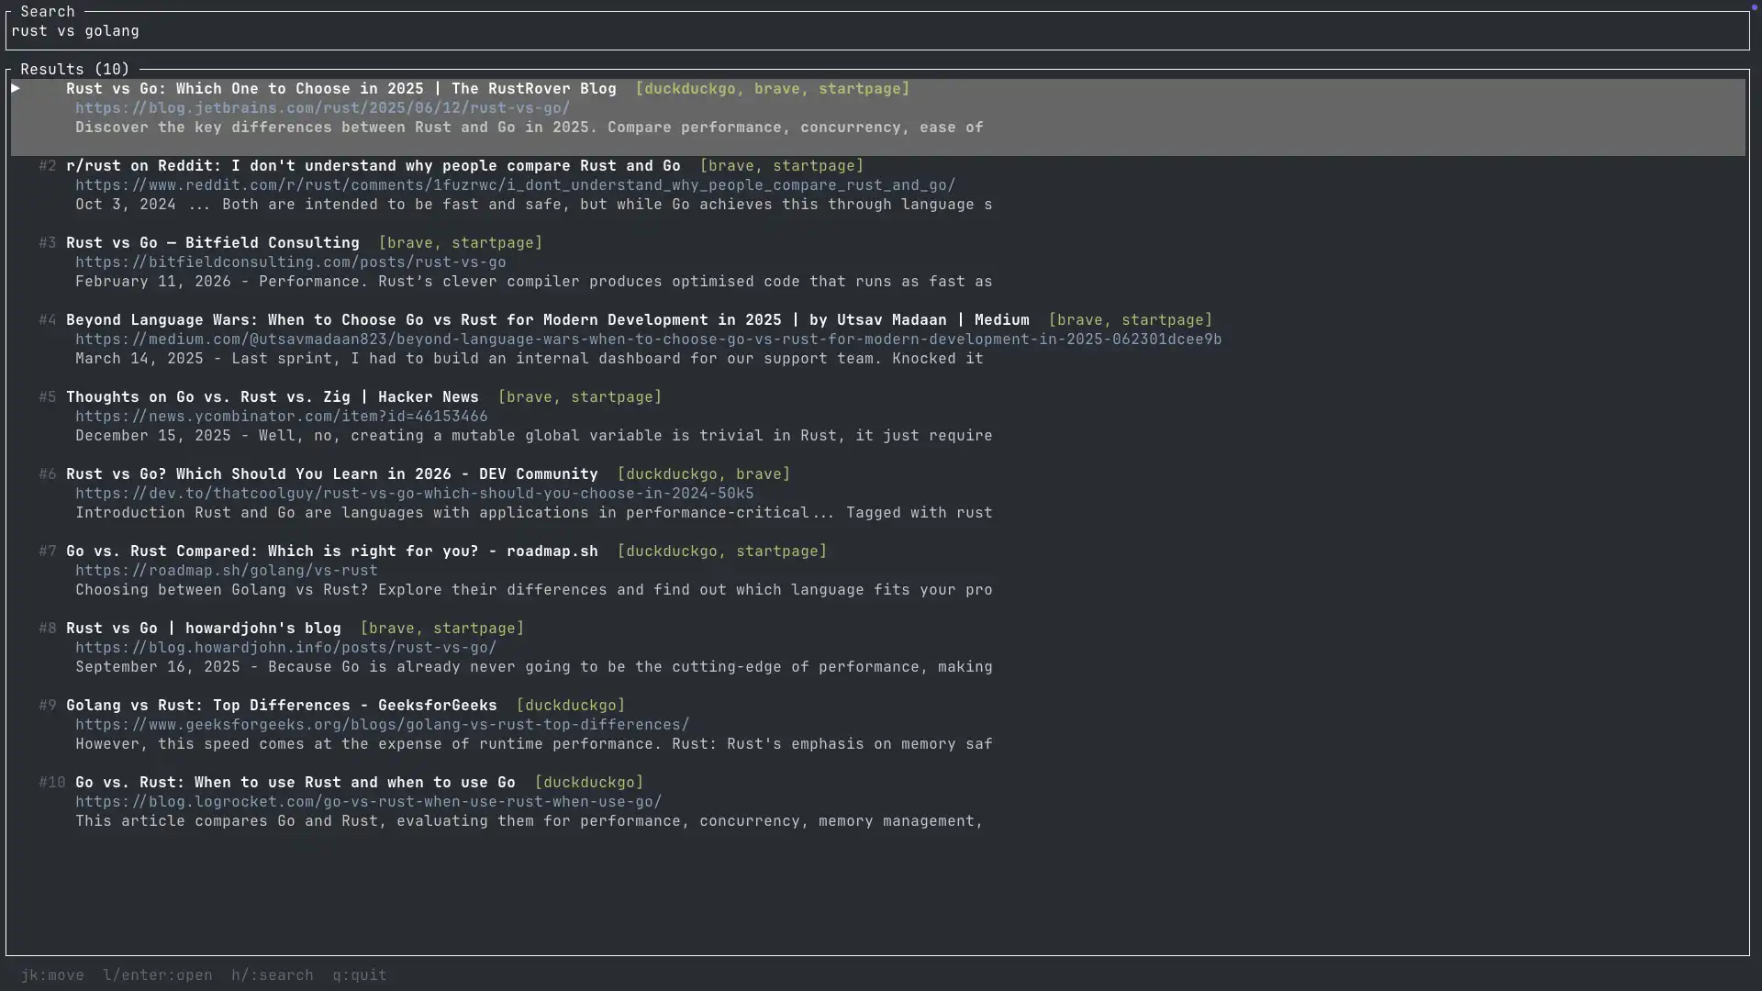The image size is (1762, 991).
Task: Click snippet starting "Discover the key differences"
Action: pos(530,128)
